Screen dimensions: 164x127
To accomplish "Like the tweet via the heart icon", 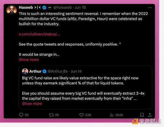I will point(81,115).
